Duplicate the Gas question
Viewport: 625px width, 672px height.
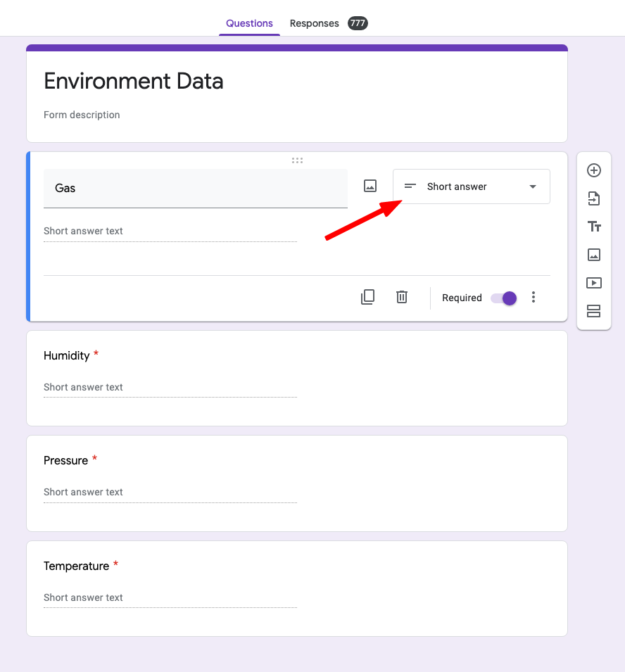tap(367, 297)
